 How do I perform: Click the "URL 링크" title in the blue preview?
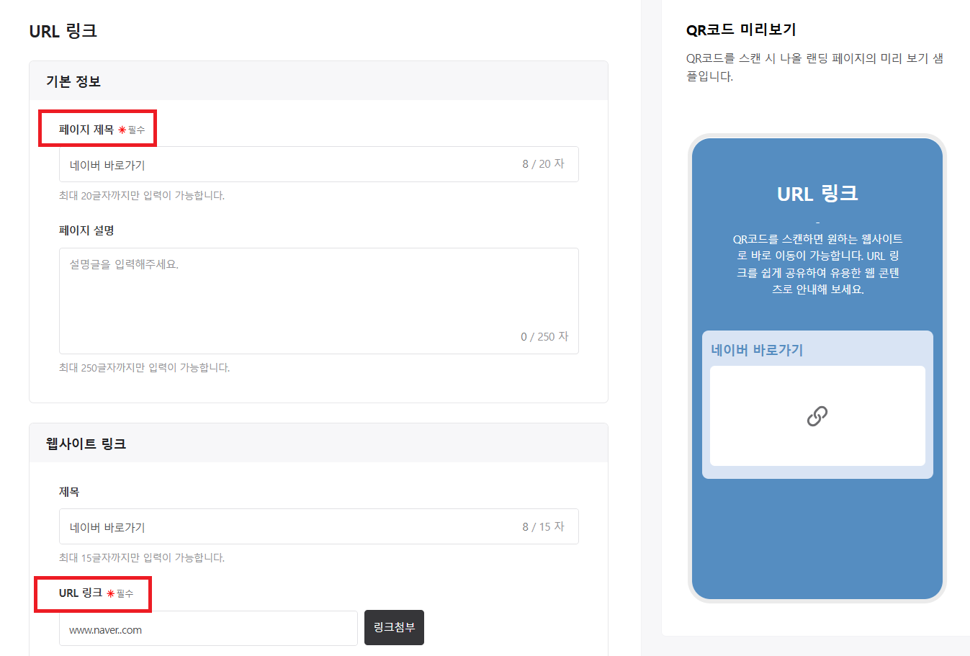coord(817,193)
